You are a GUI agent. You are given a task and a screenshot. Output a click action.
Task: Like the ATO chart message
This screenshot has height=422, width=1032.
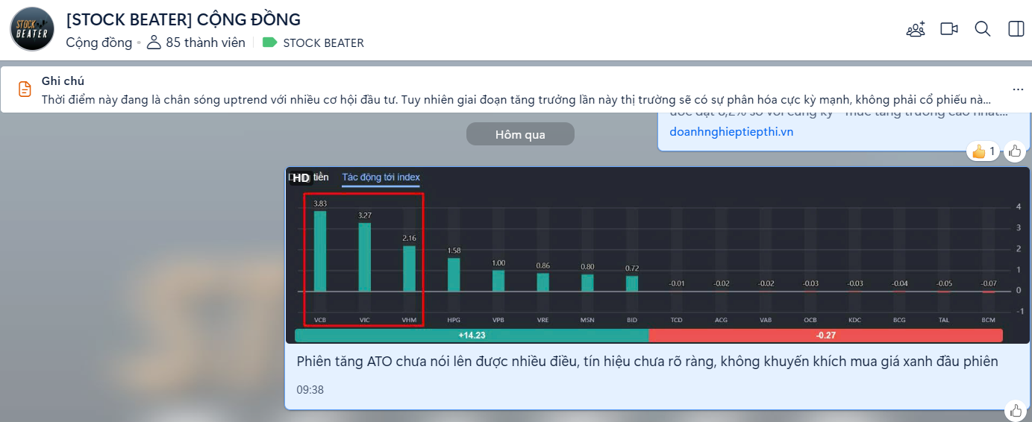1015,410
